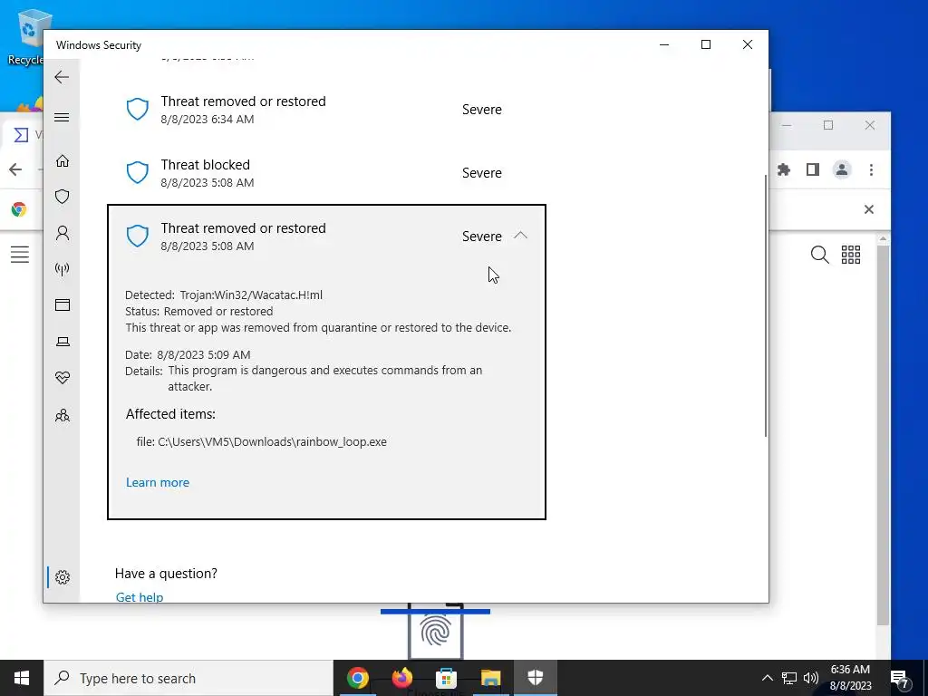Maximize the Windows Security window
The width and height of the screenshot is (928, 696).
[x=705, y=44]
